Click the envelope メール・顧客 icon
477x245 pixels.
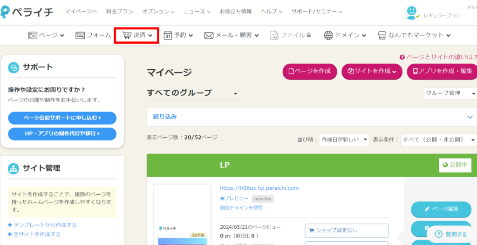(209, 35)
